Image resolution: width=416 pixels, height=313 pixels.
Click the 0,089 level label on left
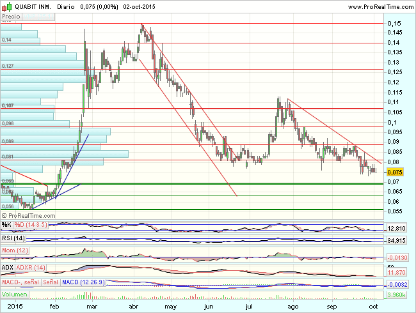8,141
